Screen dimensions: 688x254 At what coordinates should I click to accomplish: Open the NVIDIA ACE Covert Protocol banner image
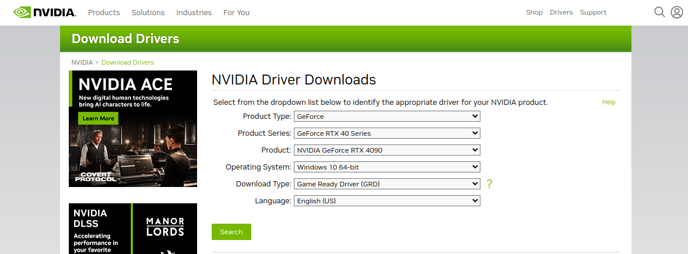[x=133, y=129]
